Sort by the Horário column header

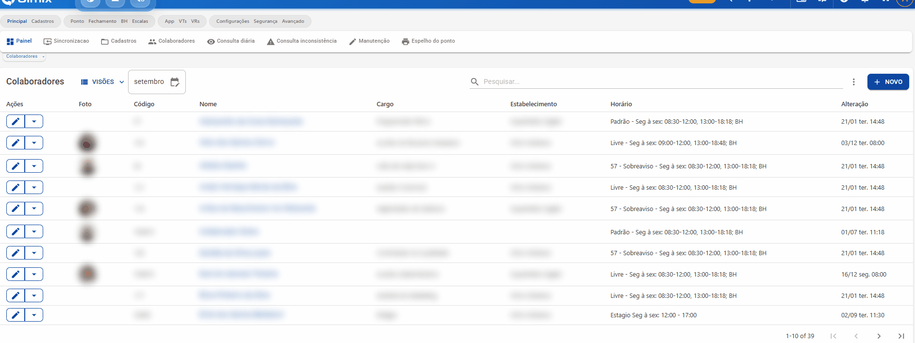click(x=621, y=104)
